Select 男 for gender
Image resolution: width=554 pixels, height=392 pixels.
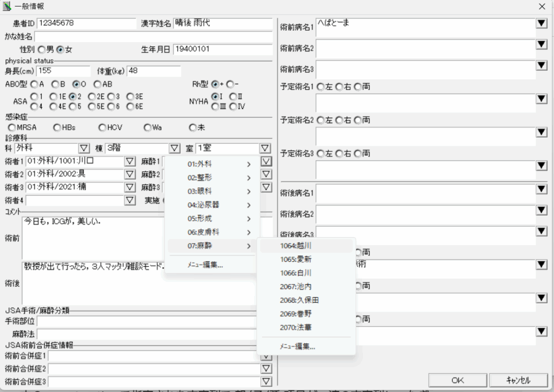tap(41, 50)
